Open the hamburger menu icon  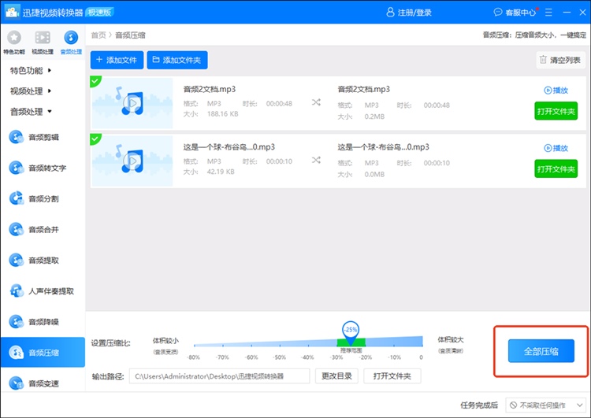[548, 13]
